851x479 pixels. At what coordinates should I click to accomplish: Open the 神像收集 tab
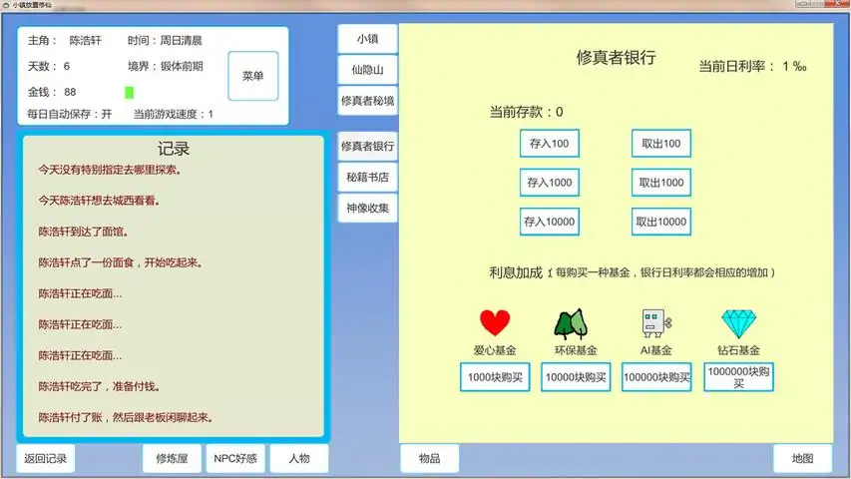point(367,209)
